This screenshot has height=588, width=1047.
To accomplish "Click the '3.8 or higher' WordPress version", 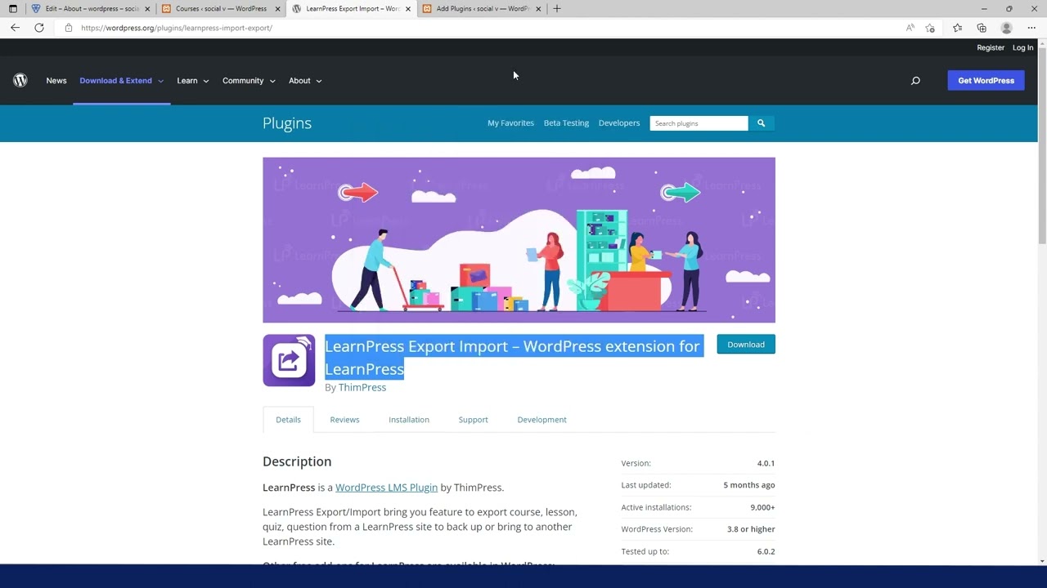I will point(751,529).
